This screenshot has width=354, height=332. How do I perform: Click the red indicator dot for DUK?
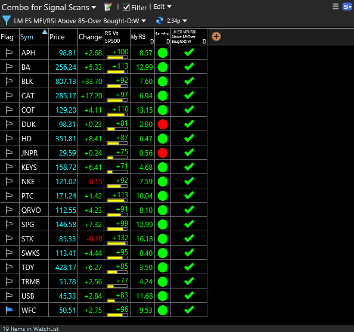point(163,124)
